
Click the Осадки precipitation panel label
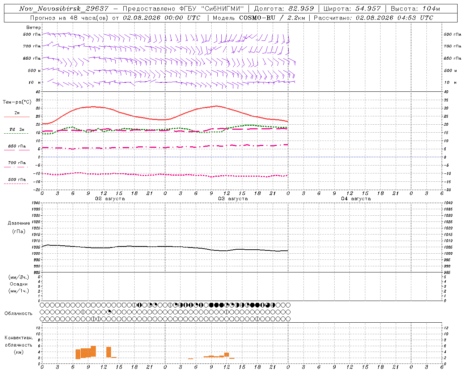pyautogui.click(x=19, y=284)
